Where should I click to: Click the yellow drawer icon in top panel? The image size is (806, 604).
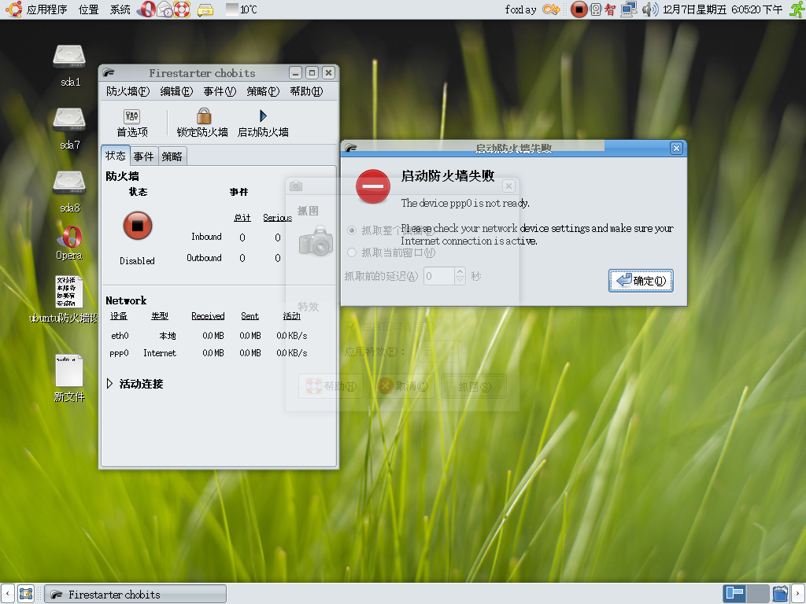[205, 9]
